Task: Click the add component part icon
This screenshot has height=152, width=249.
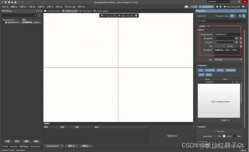Action: pyautogui.click(x=136, y=15)
